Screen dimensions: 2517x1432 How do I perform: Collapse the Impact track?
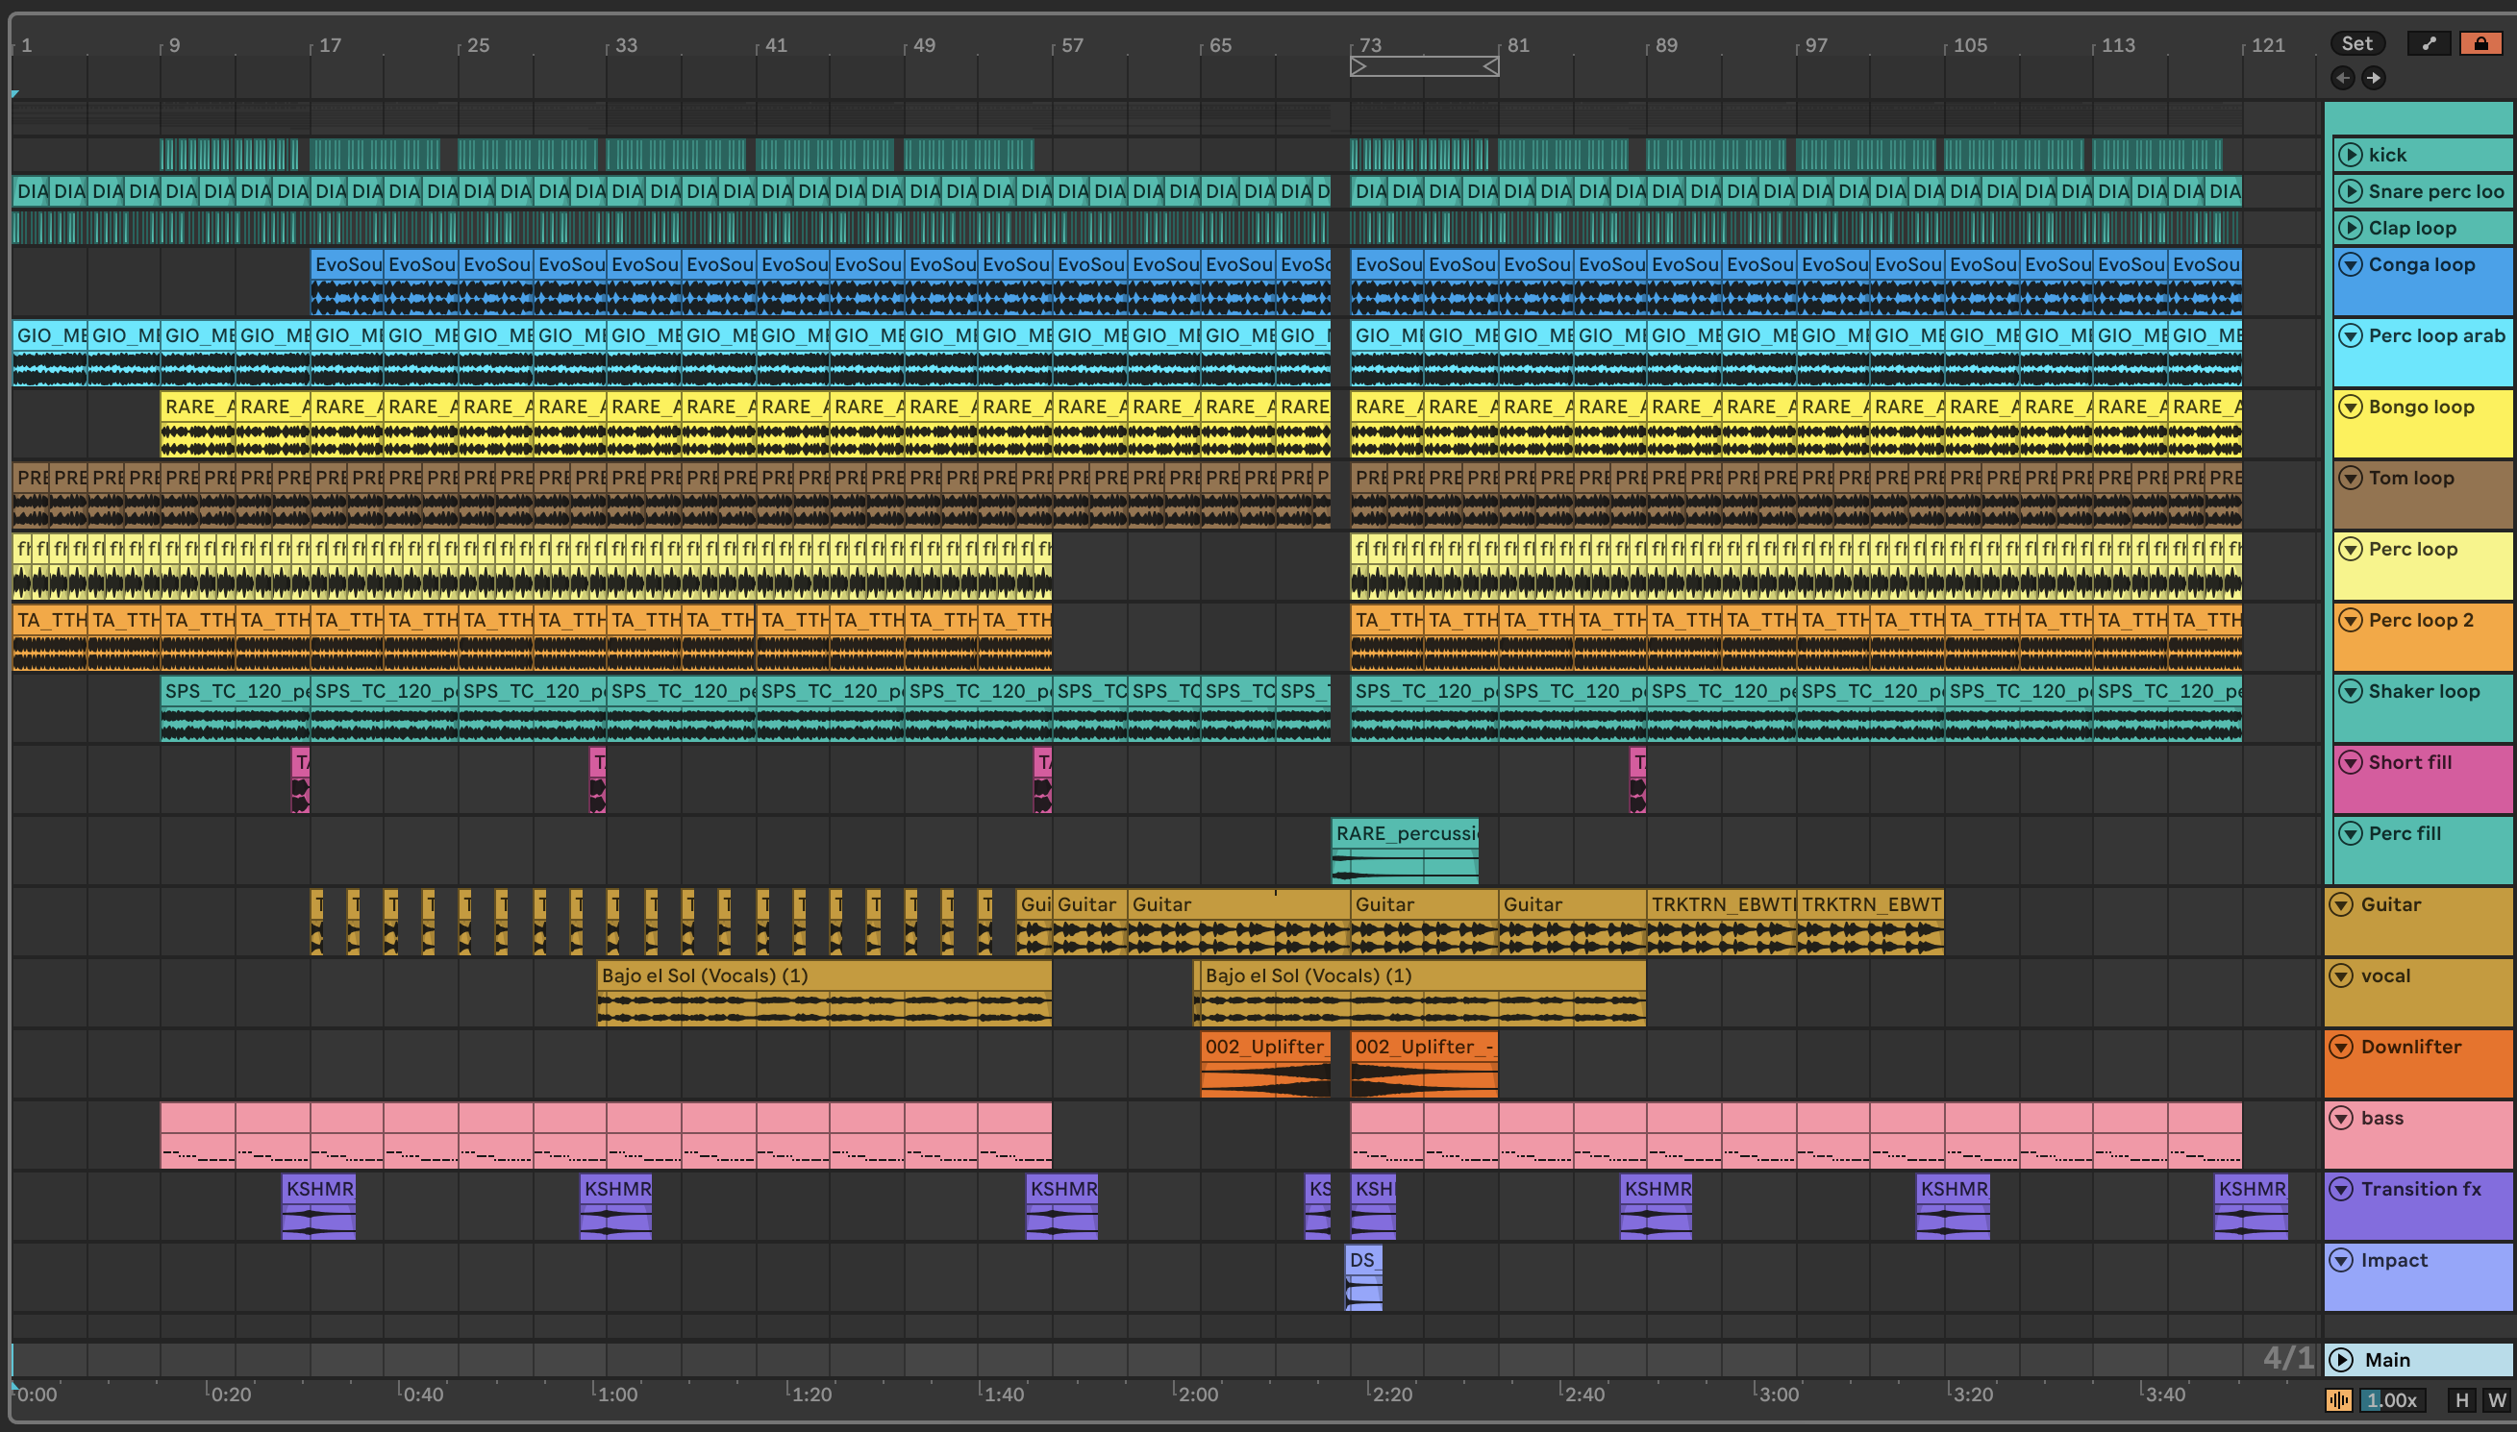2342,1260
